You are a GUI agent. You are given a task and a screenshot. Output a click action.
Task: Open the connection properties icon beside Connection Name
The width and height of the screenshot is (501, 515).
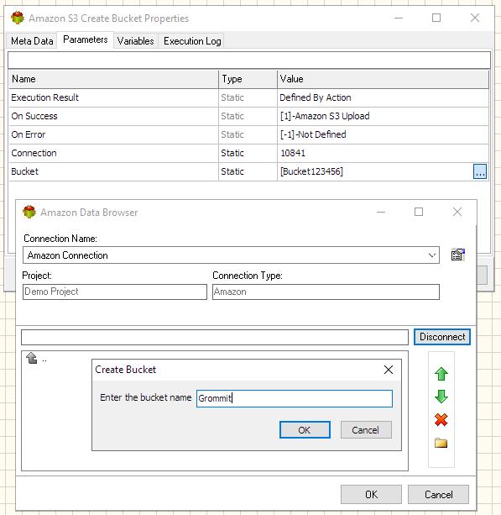[x=458, y=255]
